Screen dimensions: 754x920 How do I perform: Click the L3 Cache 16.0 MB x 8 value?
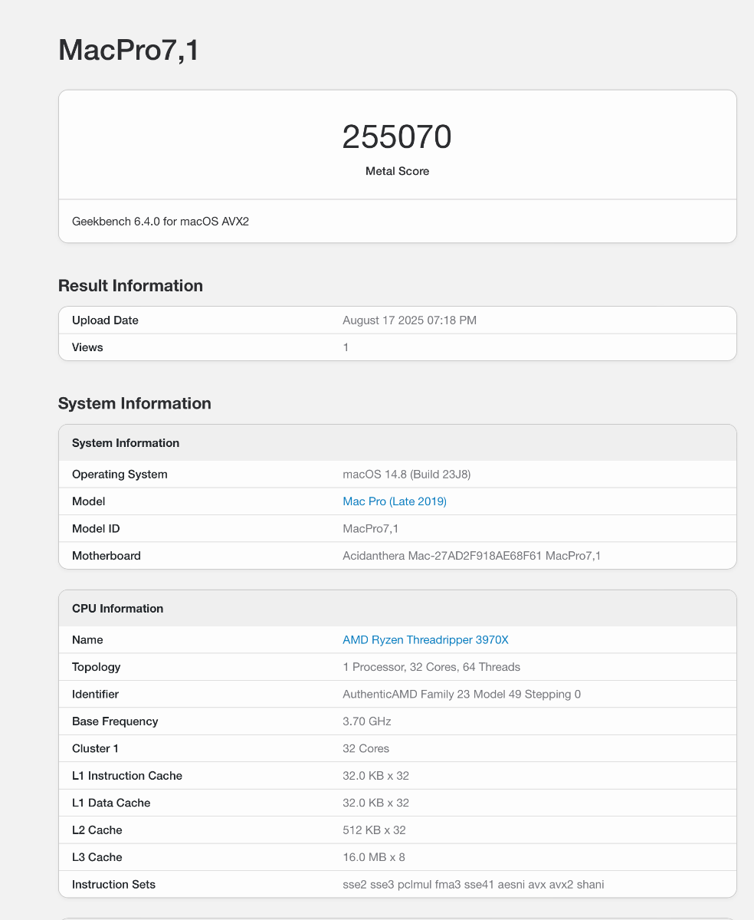click(374, 857)
